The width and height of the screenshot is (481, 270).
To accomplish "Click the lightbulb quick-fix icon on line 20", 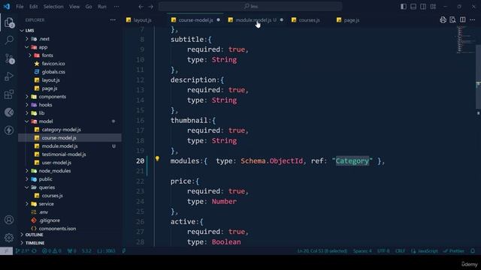I will tap(157, 158).
